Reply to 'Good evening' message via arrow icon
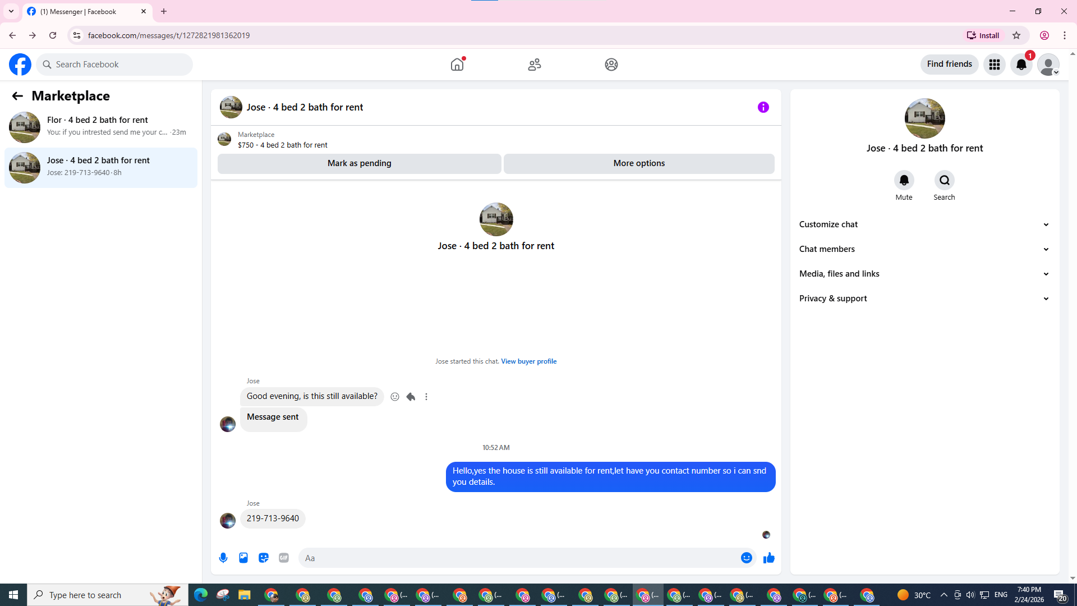The width and height of the screenshot is (1077, 606). (x=411, y=397)
